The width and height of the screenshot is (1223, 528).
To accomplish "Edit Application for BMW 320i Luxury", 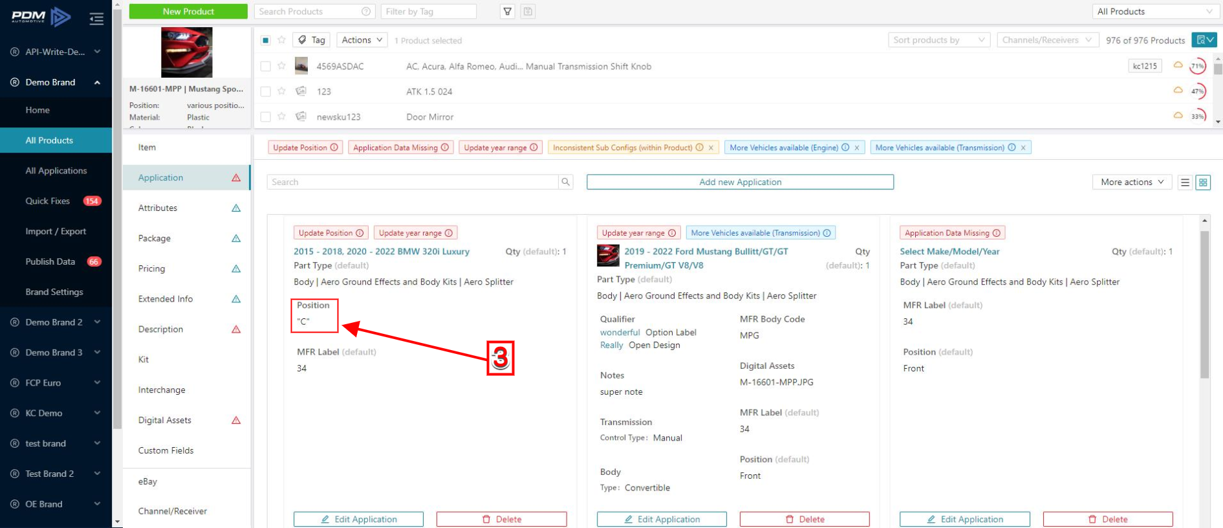I will click(359, 520).
